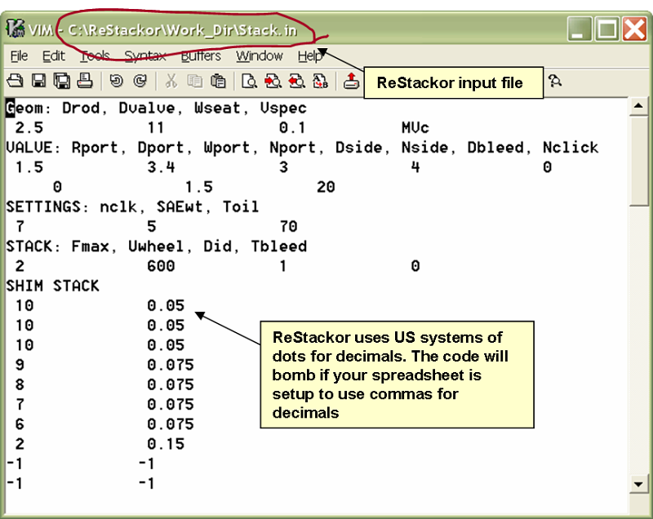Save the current file via floppy icon
Image resolution: width=653 pixels, height=519 pixels.
pyautogui.click(x=38, y=81)
